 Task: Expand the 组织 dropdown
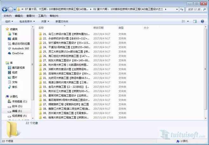tap(9, 22)
